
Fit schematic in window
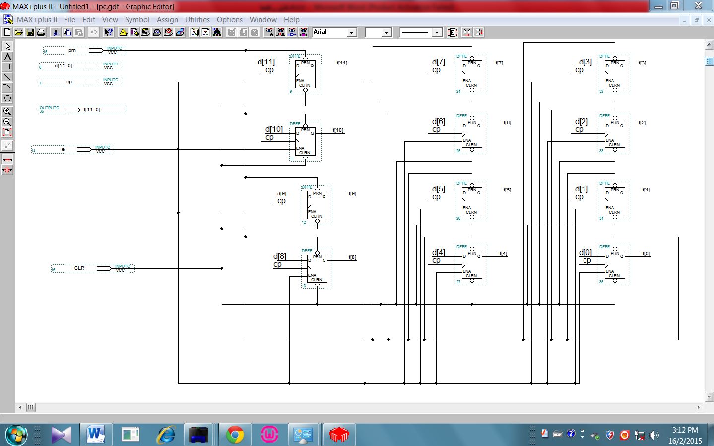[x=7, y=132]
